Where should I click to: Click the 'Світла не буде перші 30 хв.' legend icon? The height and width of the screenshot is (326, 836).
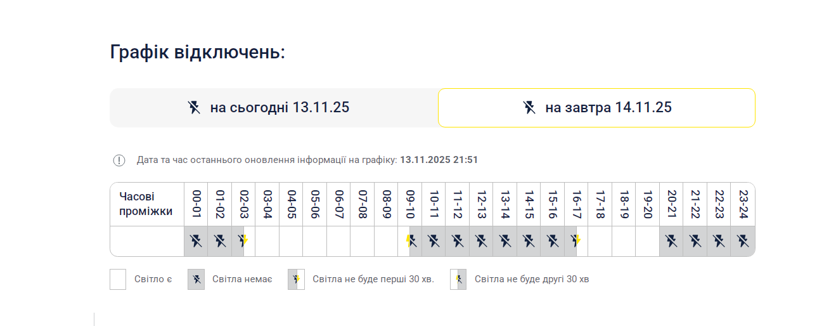pos(296,279)
